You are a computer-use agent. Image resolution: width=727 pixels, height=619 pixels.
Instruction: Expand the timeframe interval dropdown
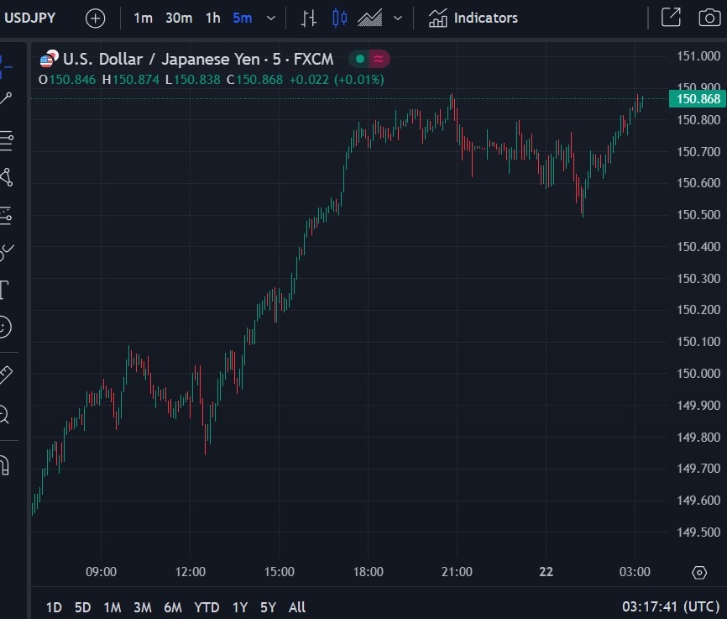pos(271,18)
